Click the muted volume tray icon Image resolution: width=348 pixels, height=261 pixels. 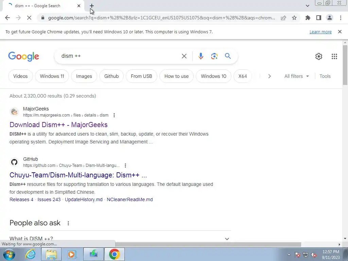(314, 255)
